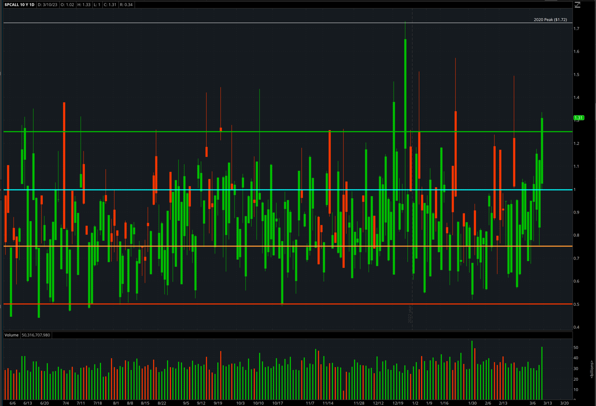The height and width of the screenshot is (406, 596).
Task: Click the 2/13 date label
Action: click(x=503, y=403)
